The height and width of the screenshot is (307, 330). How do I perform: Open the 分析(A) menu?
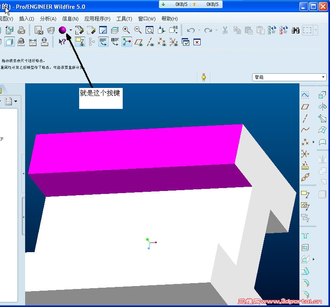pos(48,19)
